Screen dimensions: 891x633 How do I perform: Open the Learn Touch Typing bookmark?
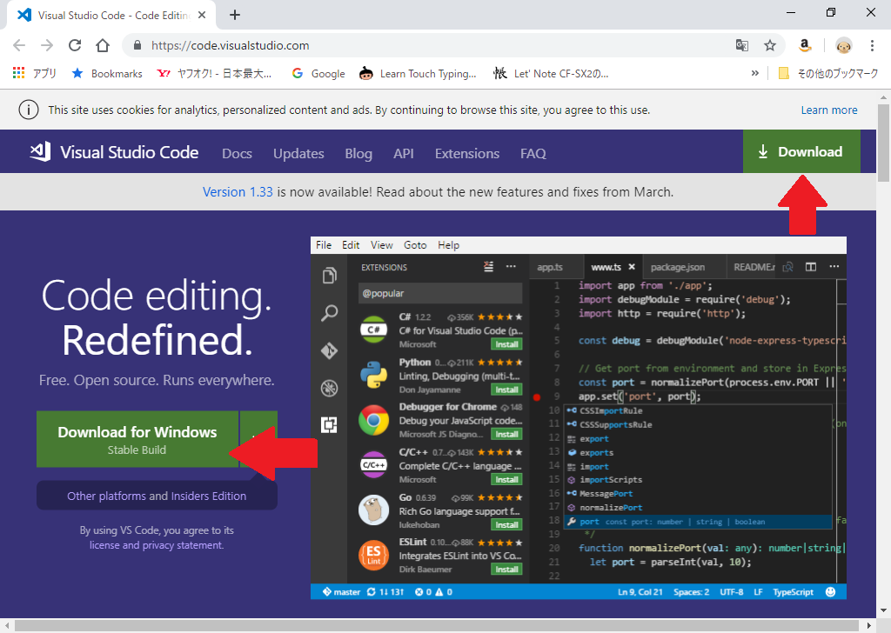pyautogui.click(x=418, y=73)
